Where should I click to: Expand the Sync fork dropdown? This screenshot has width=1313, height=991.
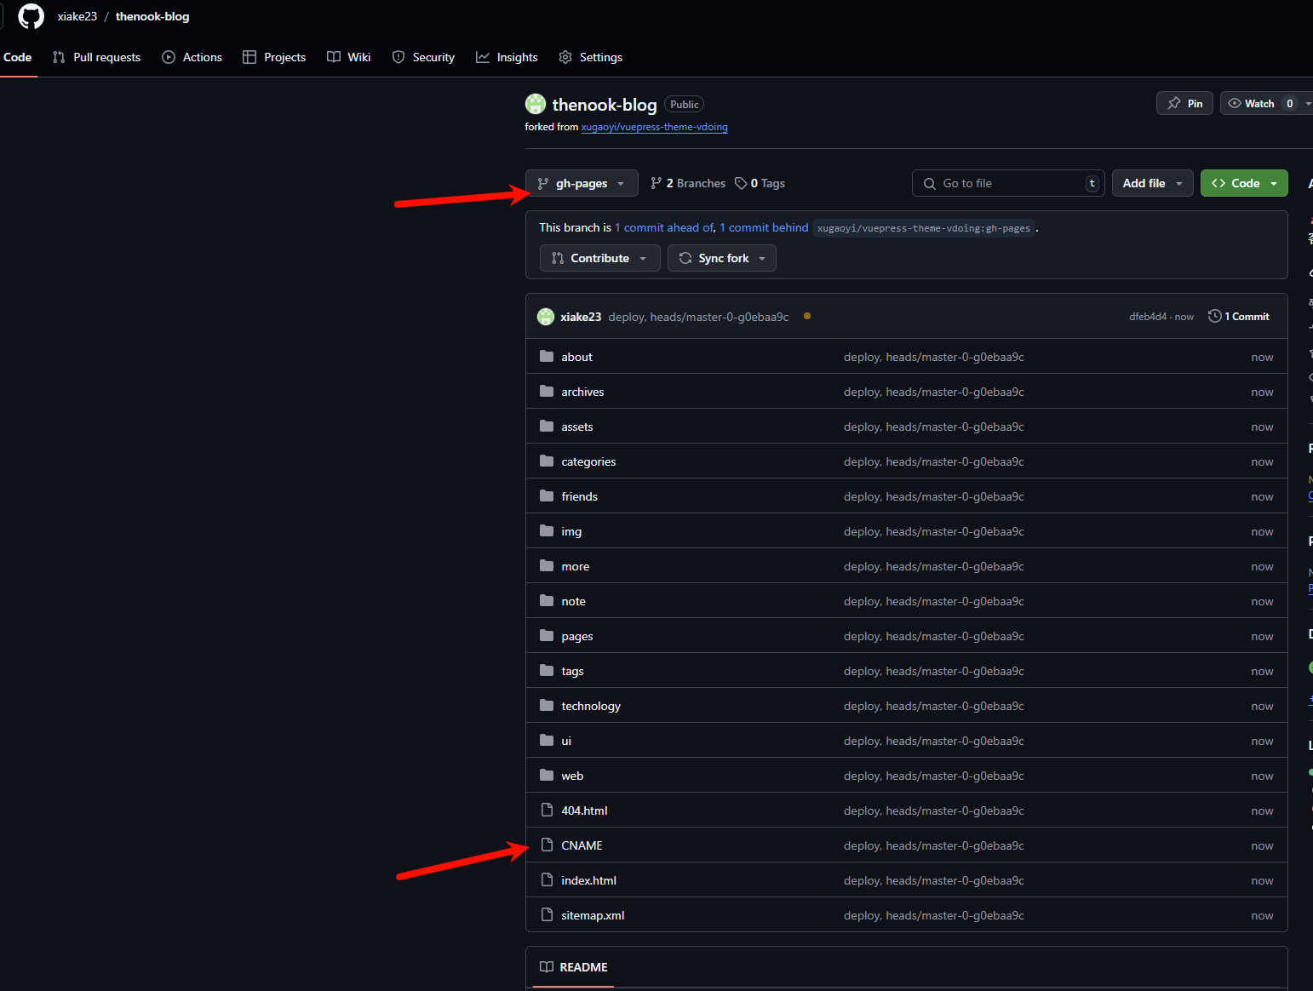tap(722, 258)
